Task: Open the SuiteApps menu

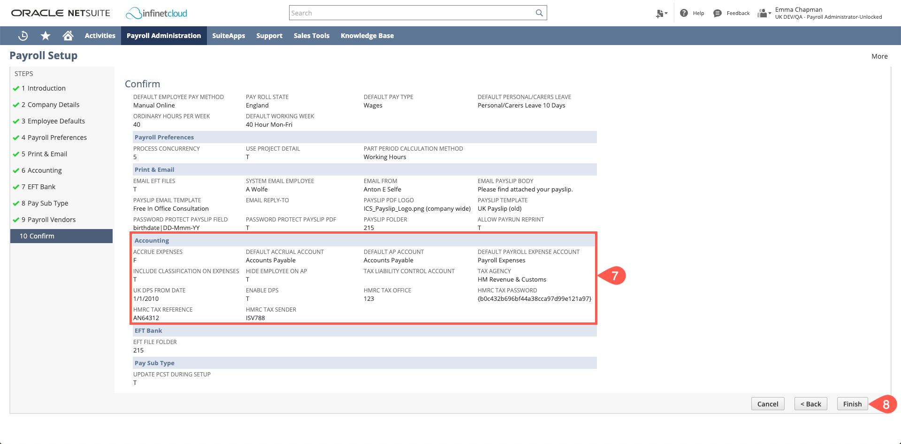Action: 229,36
